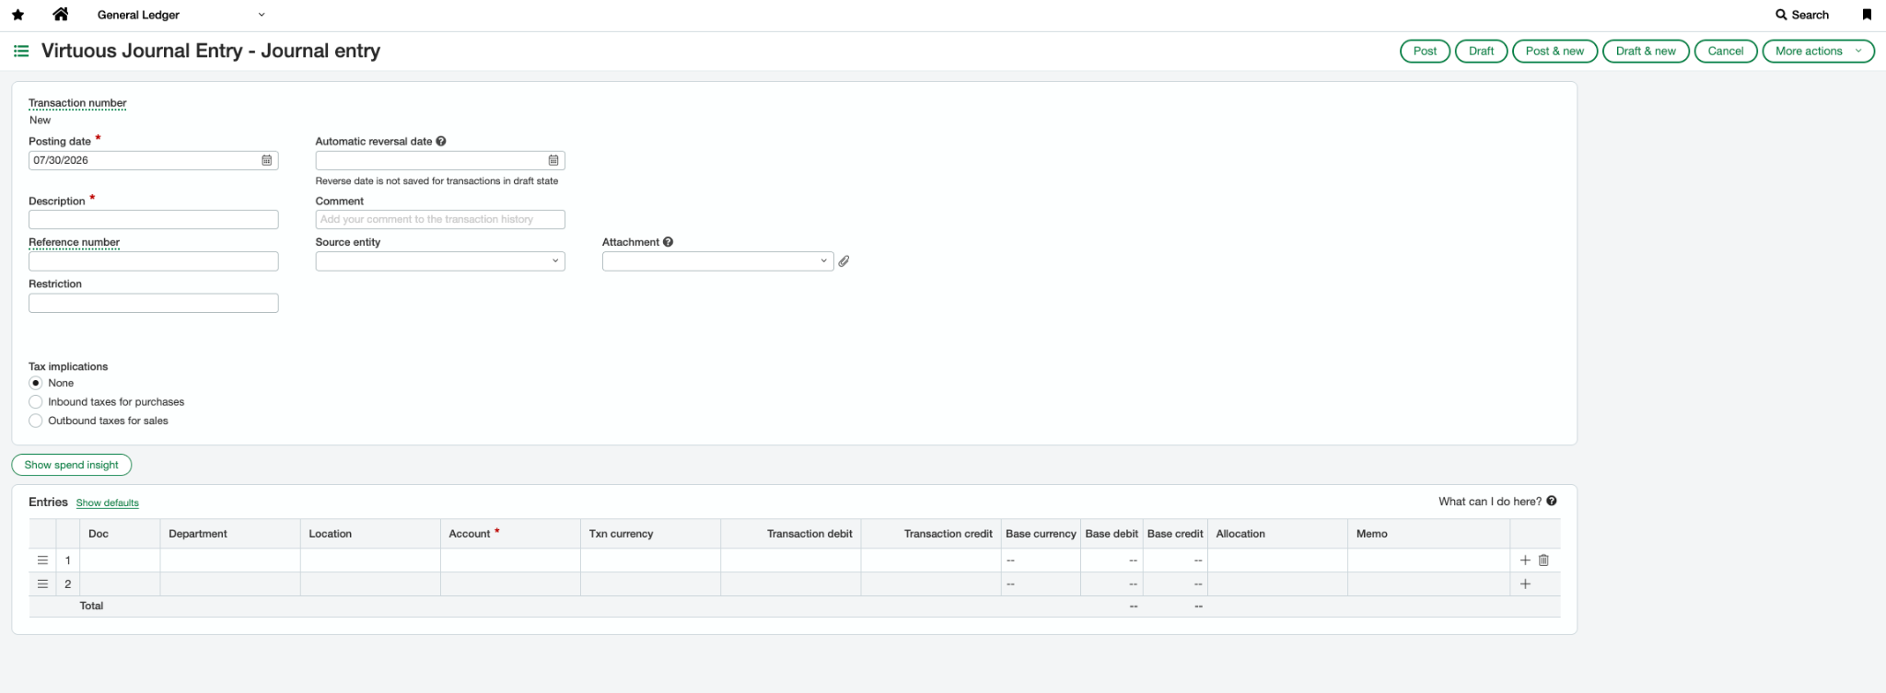Open Posting date calendar picker
The image size is (1886, 693).
pos(267,160)
